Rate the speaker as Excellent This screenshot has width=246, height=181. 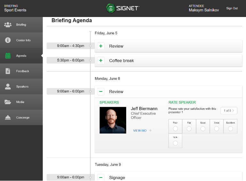point(230,129)
